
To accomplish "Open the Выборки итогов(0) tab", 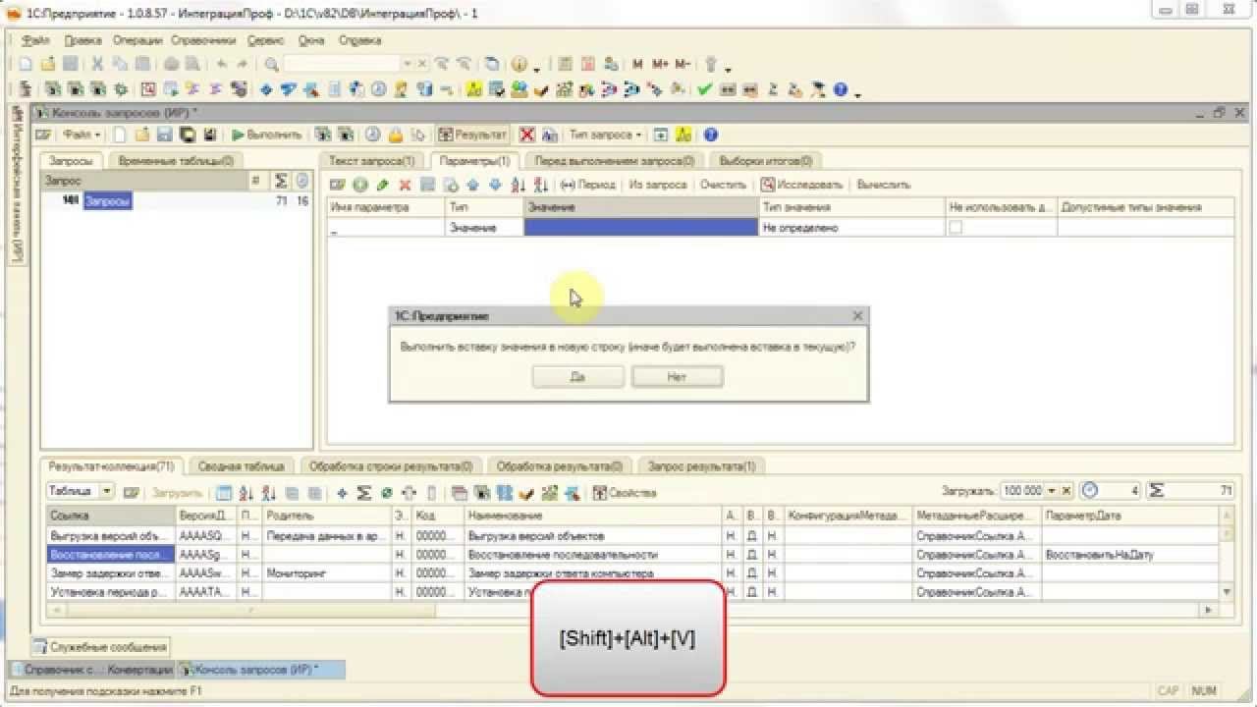I will point(766,161).
